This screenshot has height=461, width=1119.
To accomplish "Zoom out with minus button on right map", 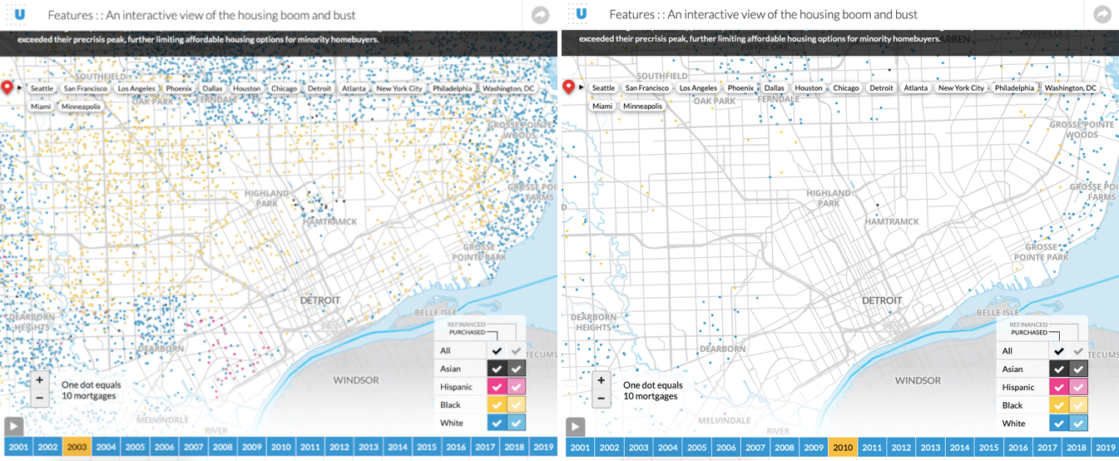I will pyautogui.click(x=601, y=399).
